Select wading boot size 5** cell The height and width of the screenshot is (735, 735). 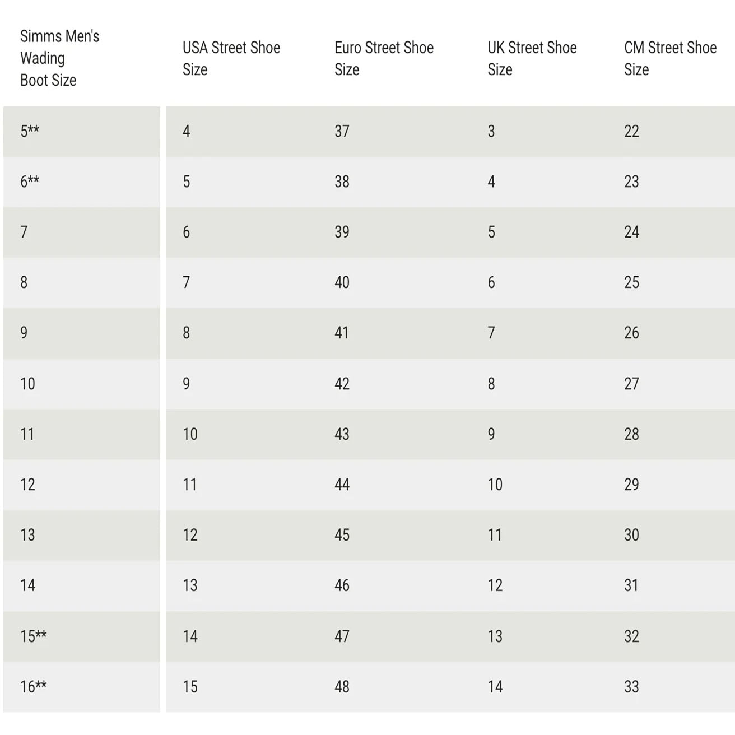[30, 131]
